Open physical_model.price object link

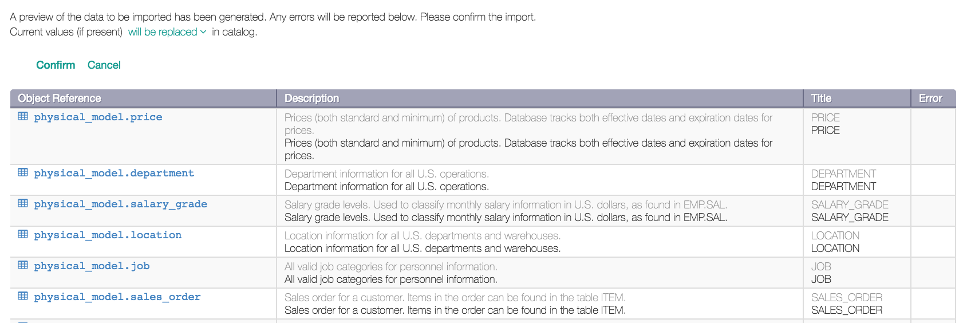click(x=98, y=117)
